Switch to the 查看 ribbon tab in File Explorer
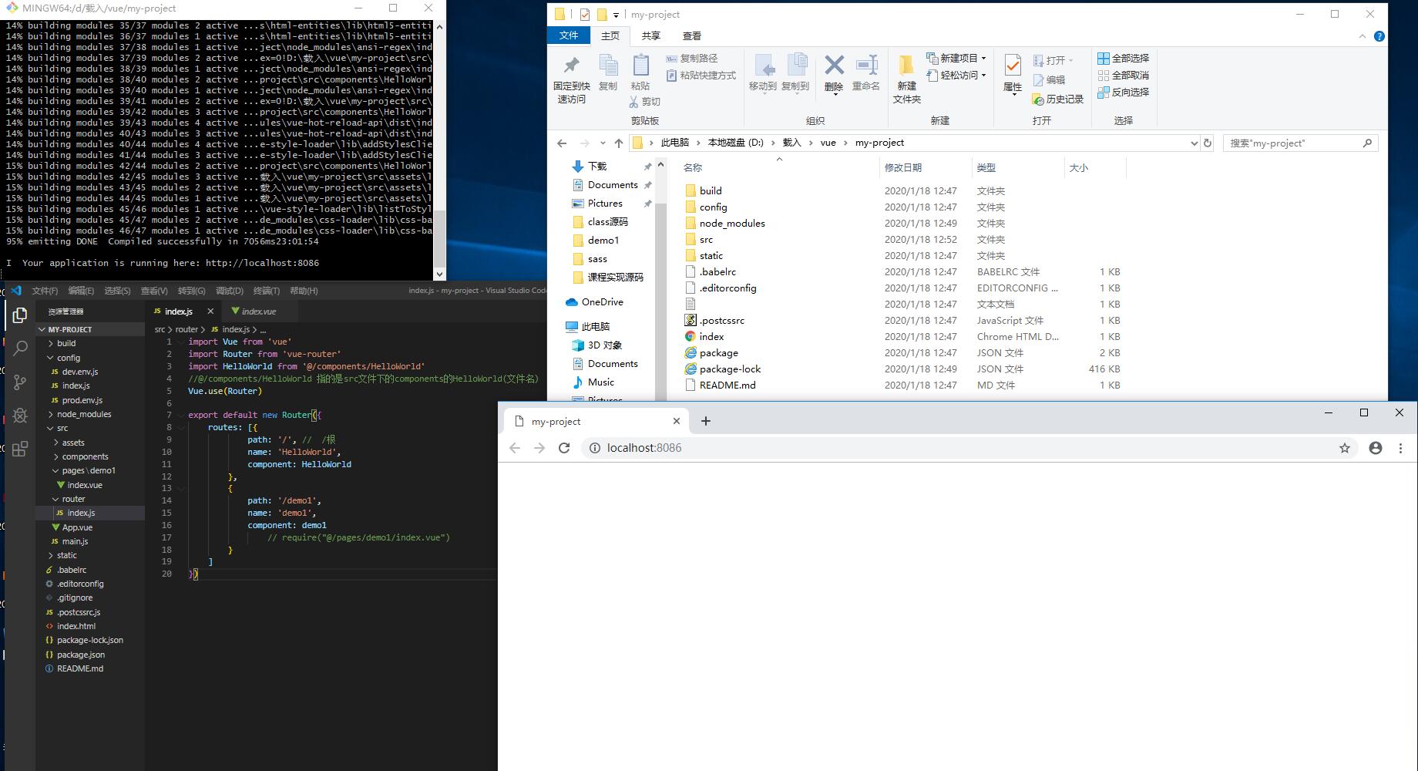Screen dimensions: 1418x771 point(692,36)
